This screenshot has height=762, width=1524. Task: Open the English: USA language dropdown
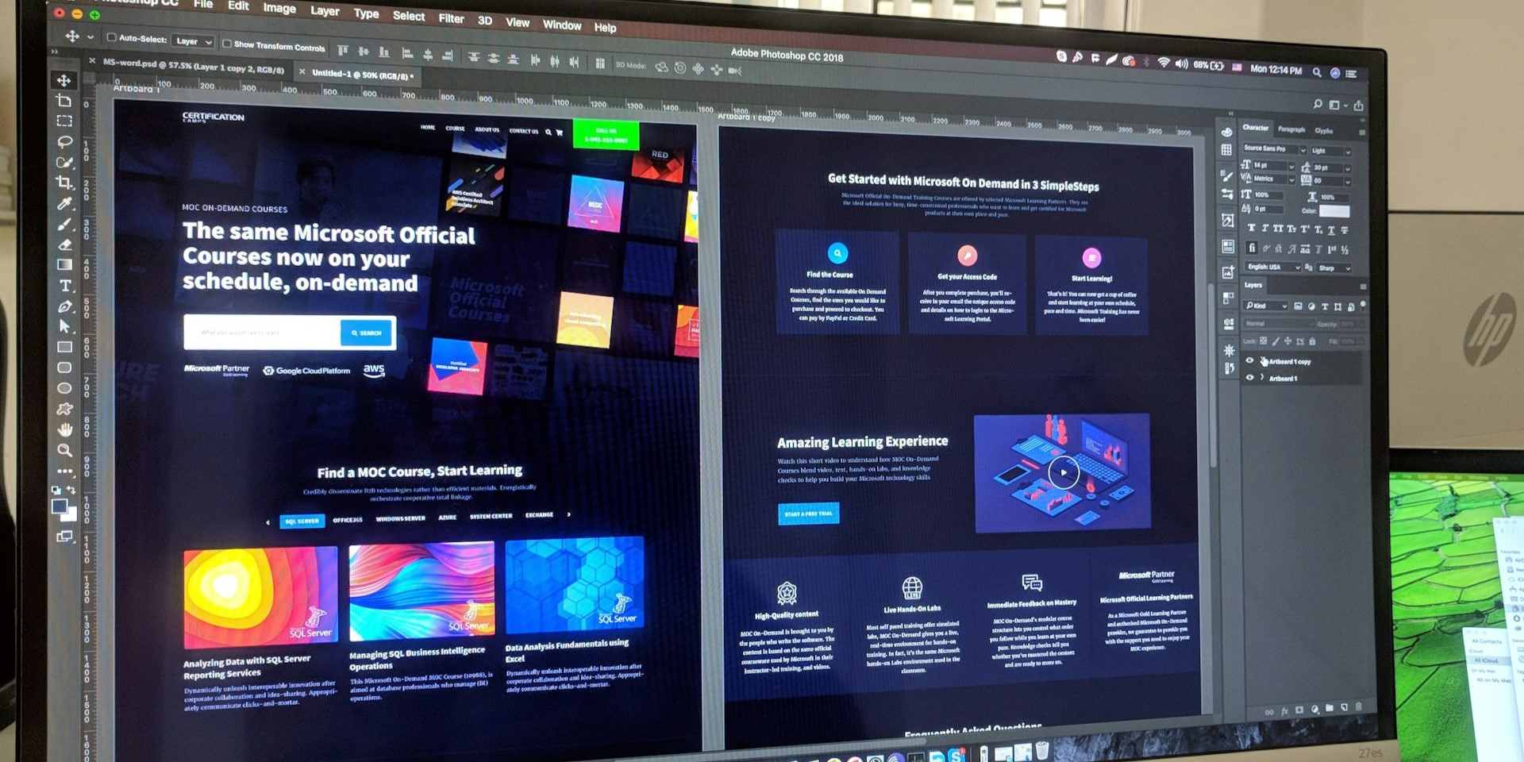click(x=1273, y=267)
